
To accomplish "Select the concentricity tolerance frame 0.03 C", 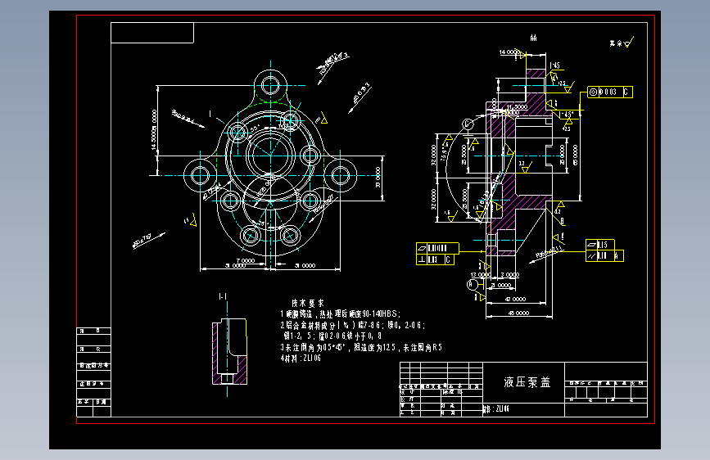I will coord(610,92).
